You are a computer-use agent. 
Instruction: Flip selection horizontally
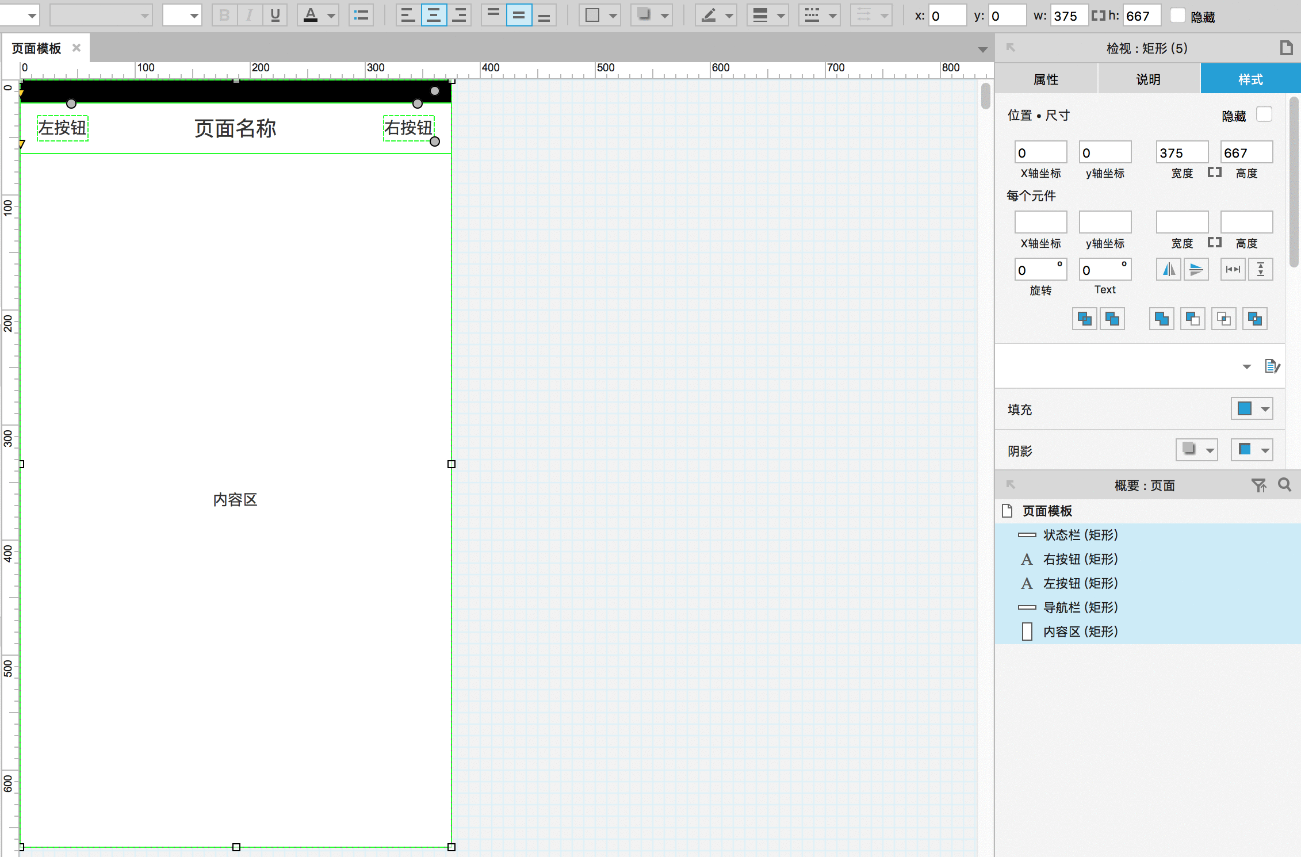1169,269
